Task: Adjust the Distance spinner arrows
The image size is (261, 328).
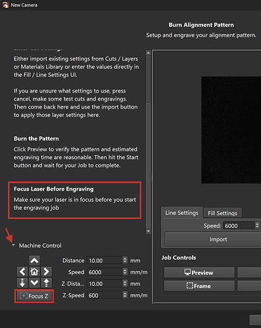Action: click(125, 260)
